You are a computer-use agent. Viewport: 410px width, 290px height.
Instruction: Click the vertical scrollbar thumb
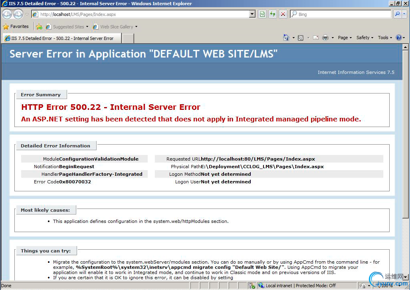point(405,134)
